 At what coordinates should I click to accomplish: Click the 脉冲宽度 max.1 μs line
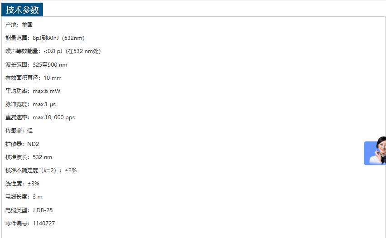30,104
